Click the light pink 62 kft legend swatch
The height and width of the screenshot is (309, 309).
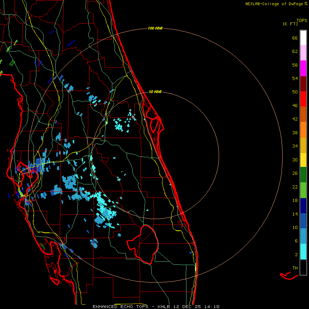coord(303,53)
